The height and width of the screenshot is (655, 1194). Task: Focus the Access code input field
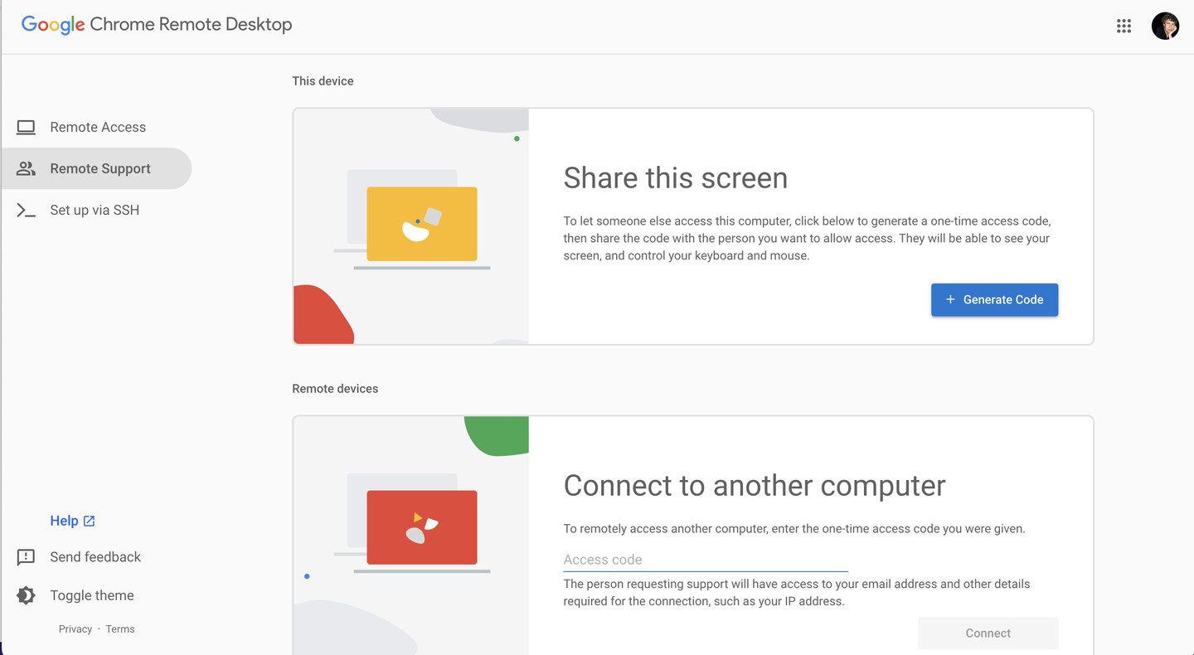point(706,560)
